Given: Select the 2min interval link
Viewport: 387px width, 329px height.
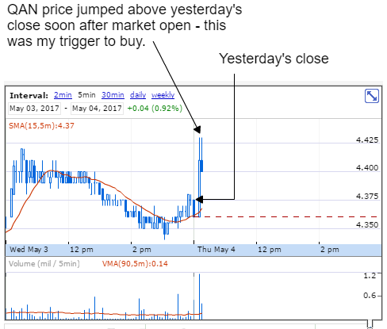Looking at the screenshot, I should [63, 95].
